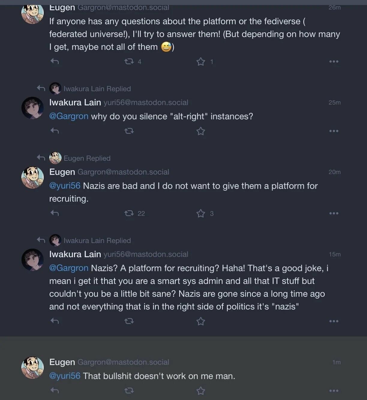The image size is (367, 400).
Task: Open @yuri56 mention in "Nazis are bad" post
Action: 65,186
